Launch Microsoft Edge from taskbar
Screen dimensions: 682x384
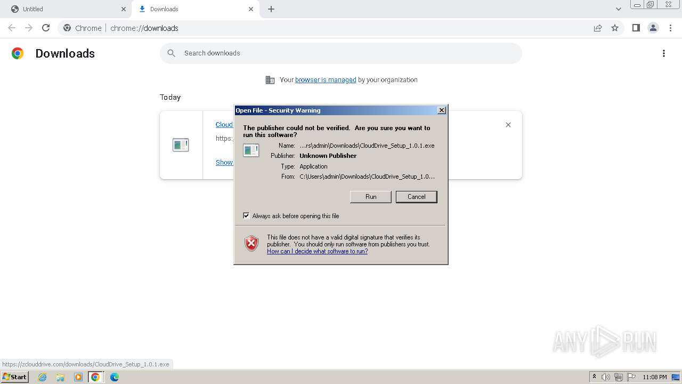(x=115, y=377)
